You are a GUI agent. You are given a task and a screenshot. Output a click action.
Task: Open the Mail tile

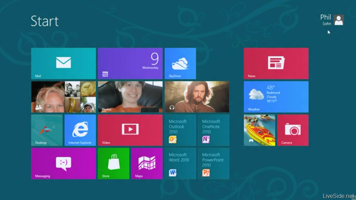63,64
